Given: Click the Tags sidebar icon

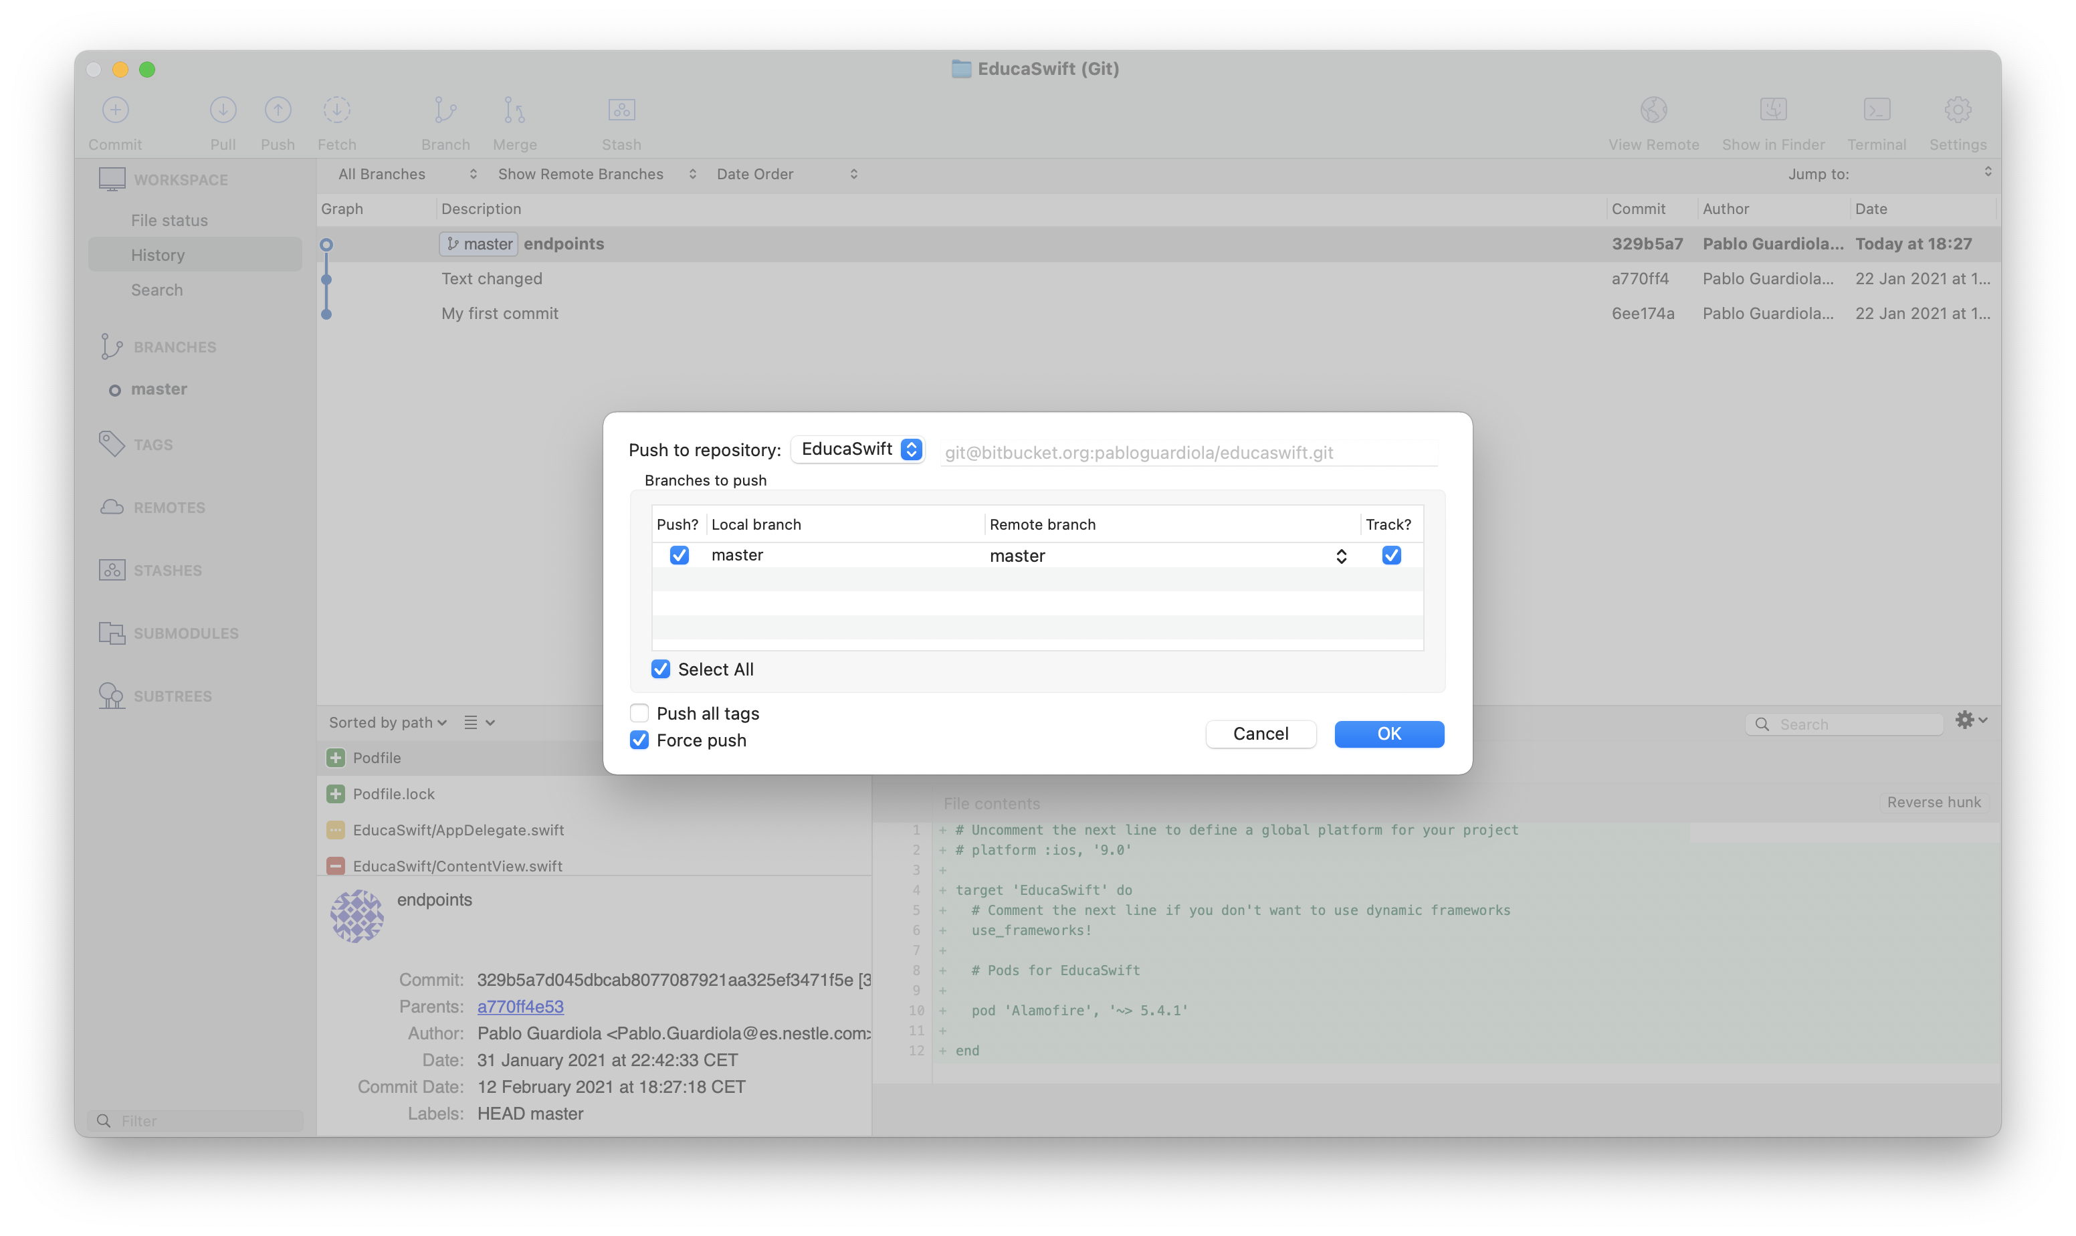Looking at the screenshot, I should coord(112,444).
